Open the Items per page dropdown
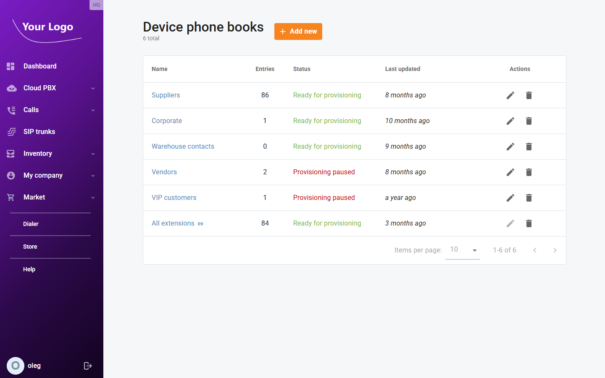605x378 pixels. 462,249
